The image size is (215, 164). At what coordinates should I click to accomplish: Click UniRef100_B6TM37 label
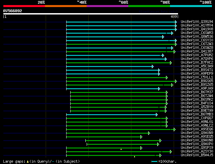click(x=197, y=92)
